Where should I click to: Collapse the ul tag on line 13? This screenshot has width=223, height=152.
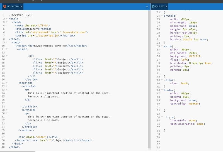[x=7, y=56]
